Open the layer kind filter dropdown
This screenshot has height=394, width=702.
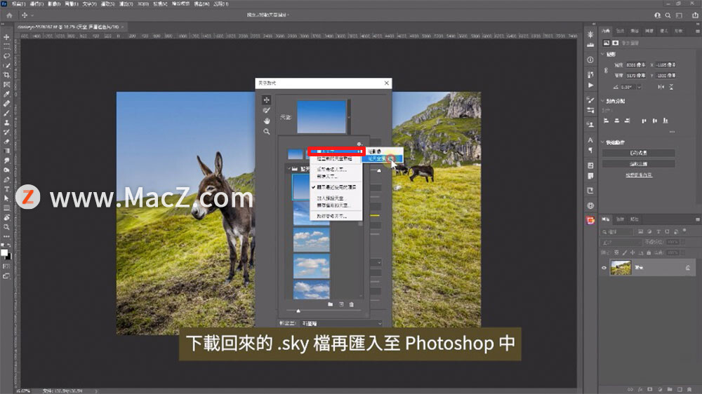618,231
